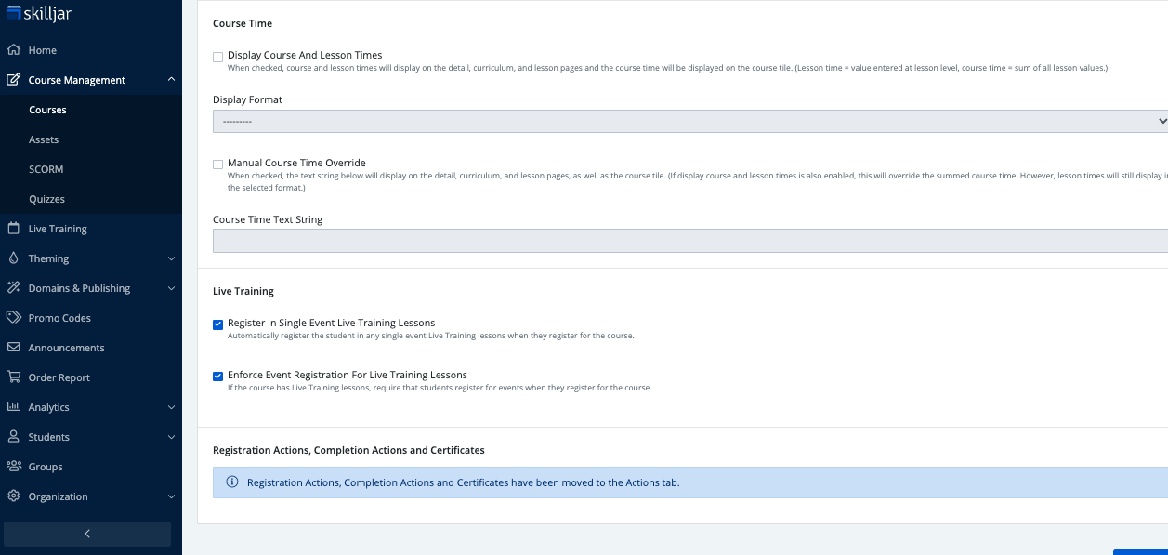The height and width of the screenshot is (555, 1168).
Task: Uncheck Register In Single Event Live Training Lessons
Action: [x=217, y=324]
